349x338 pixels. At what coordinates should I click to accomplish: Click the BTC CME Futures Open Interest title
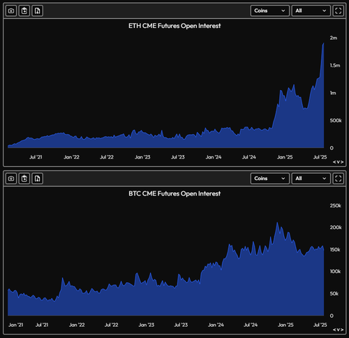(x=174, y=193)
